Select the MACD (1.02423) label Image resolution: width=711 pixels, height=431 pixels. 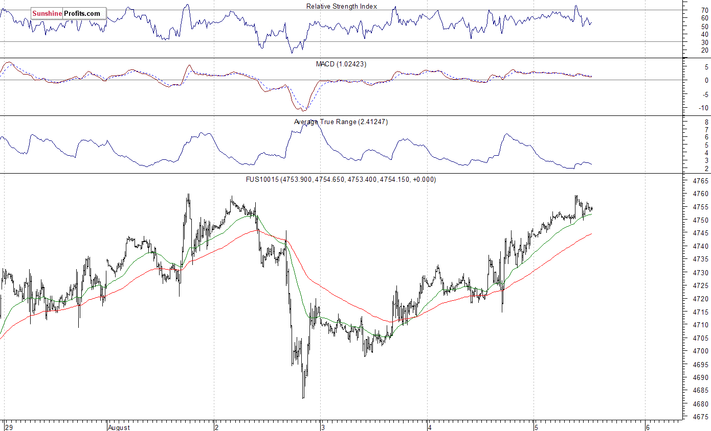(341, 64)
